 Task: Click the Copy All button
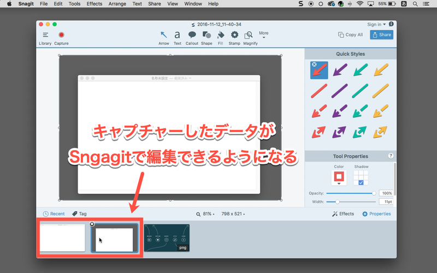pos(350,34)
